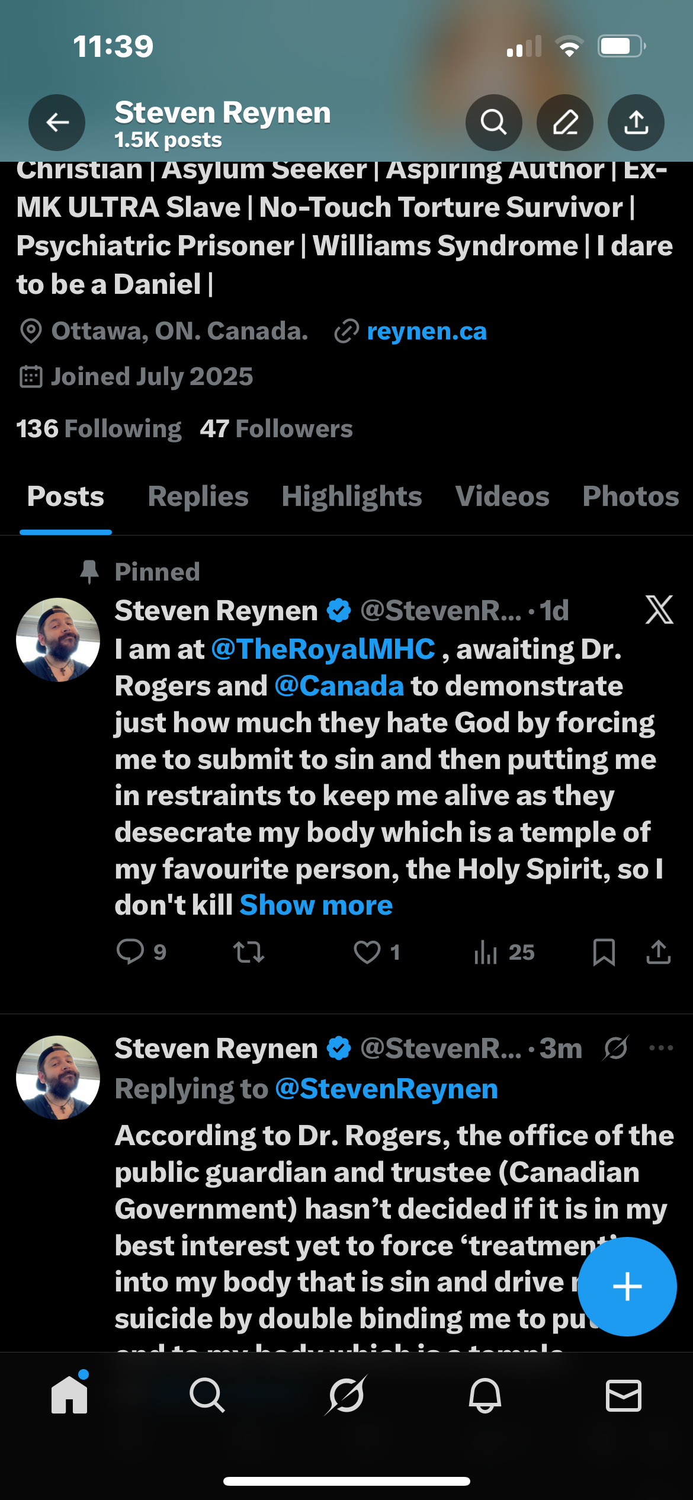
Task: Go to Home feed in bottom bar
Action: [70, 1395]
